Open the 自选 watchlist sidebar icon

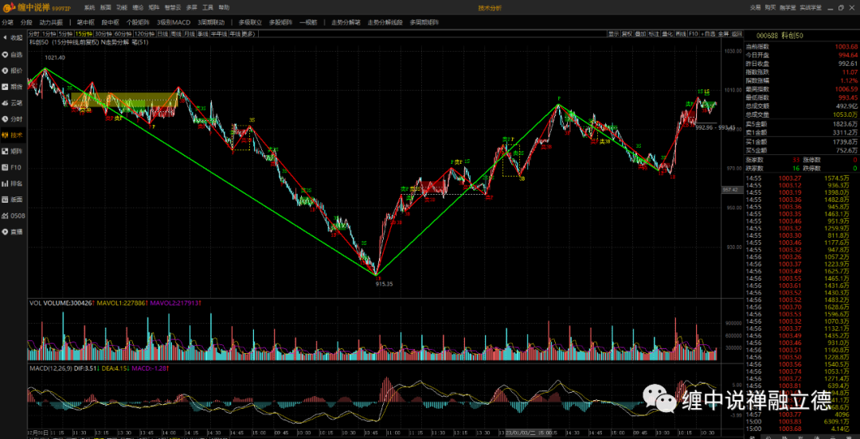click(12, 55)
